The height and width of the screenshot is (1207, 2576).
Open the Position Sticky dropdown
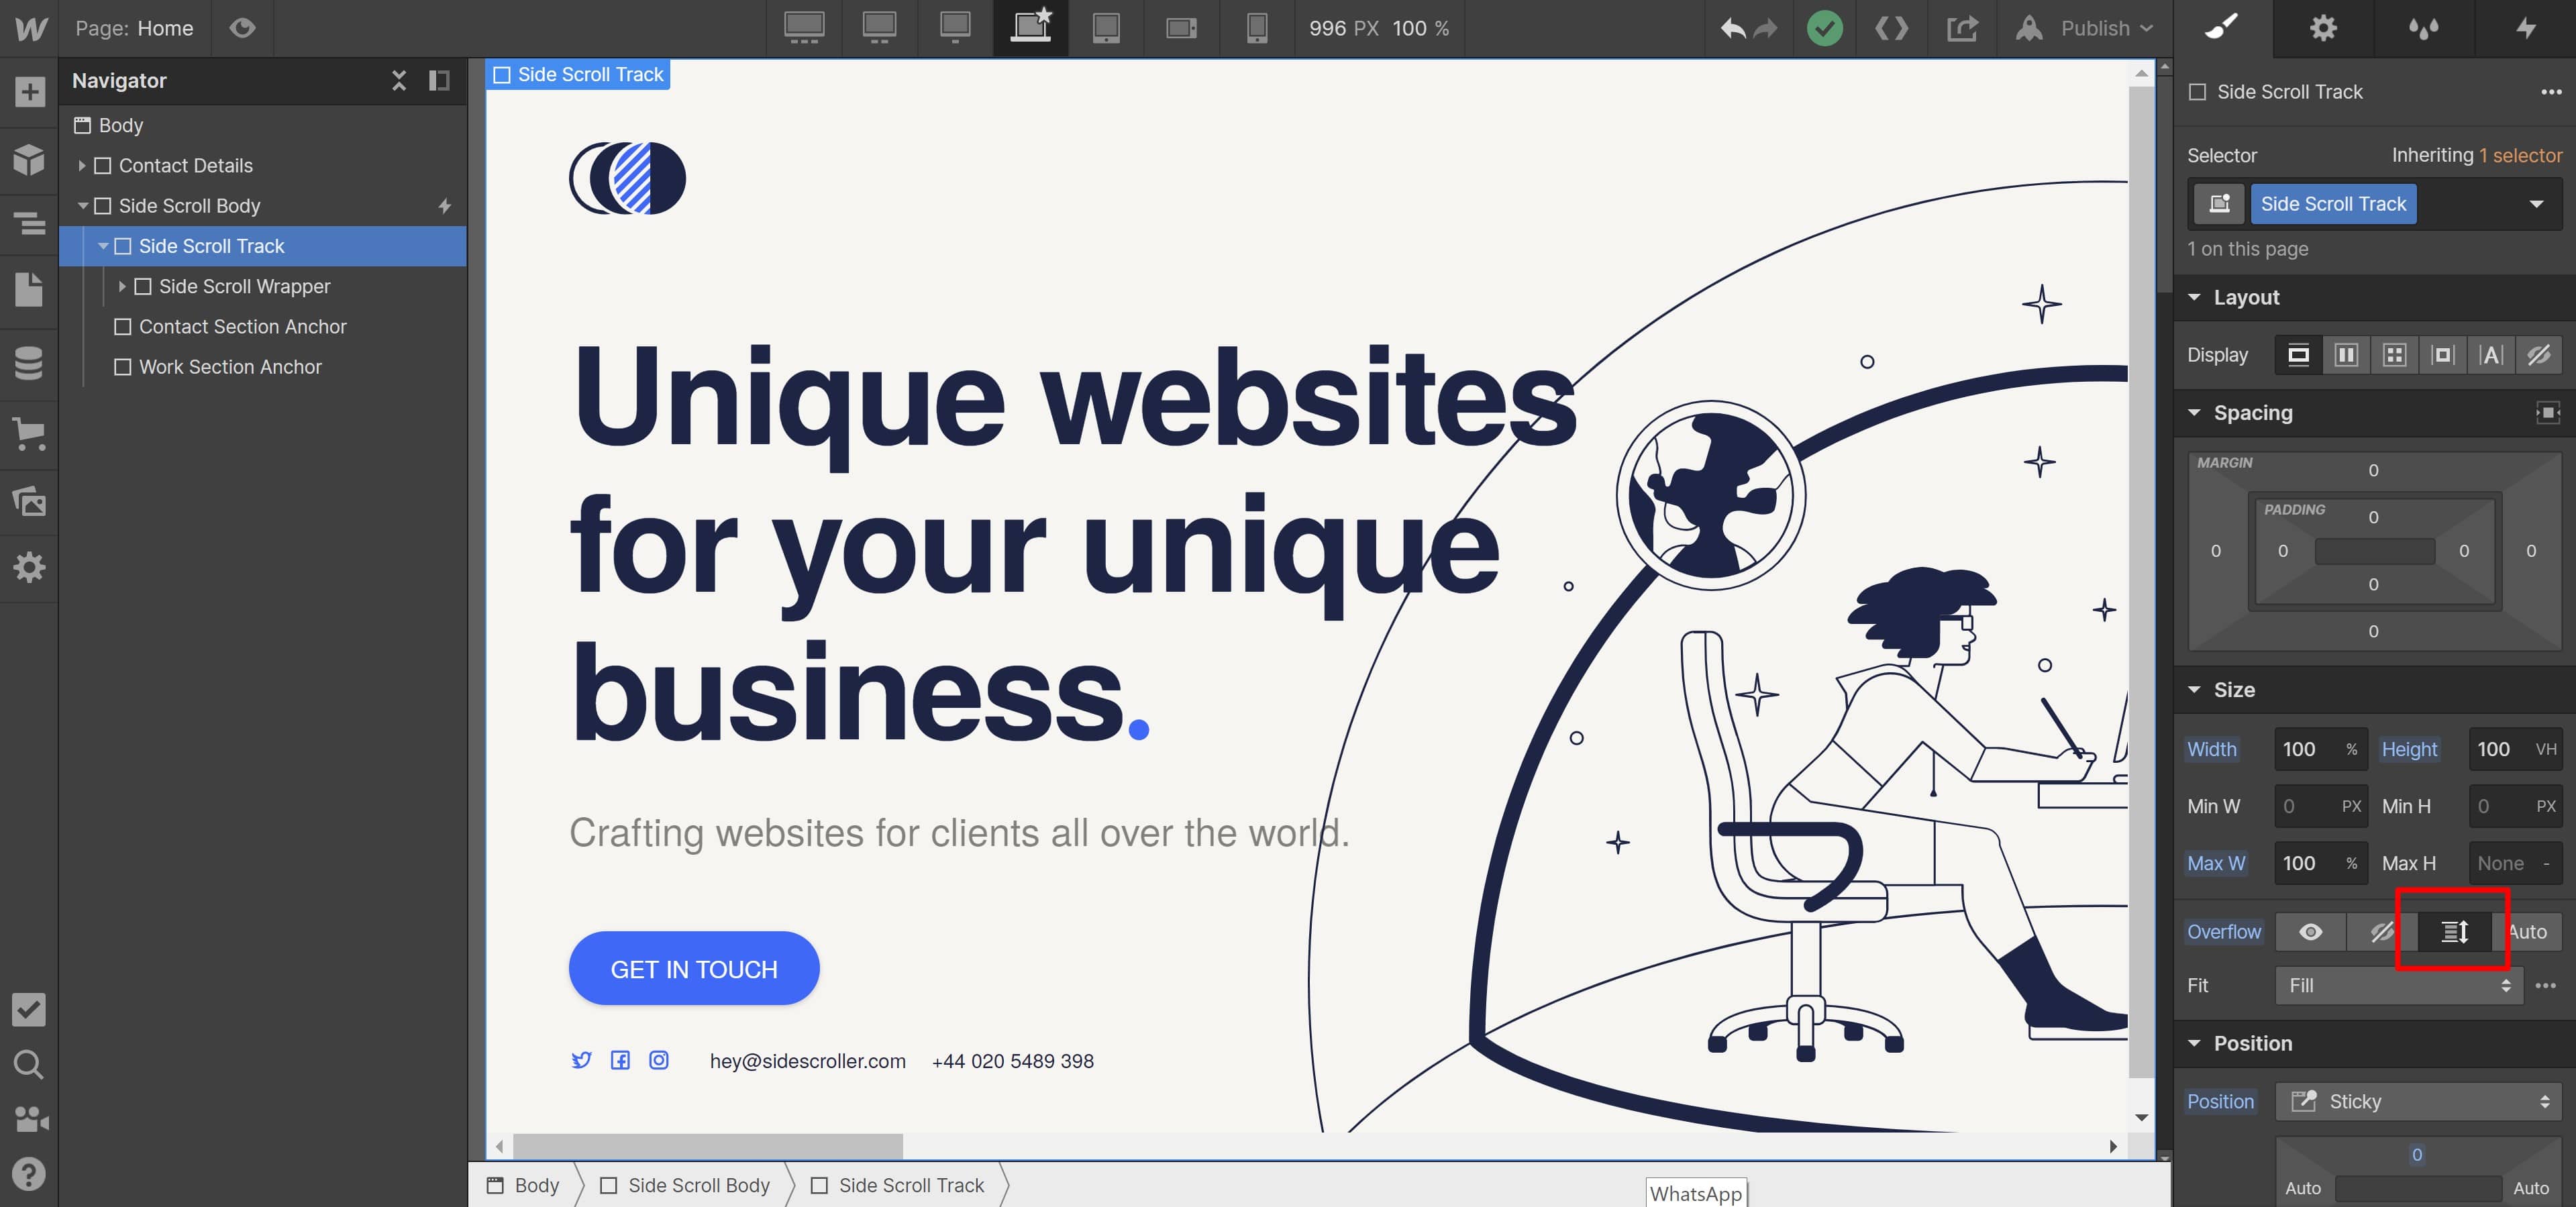(2419, 1101)
